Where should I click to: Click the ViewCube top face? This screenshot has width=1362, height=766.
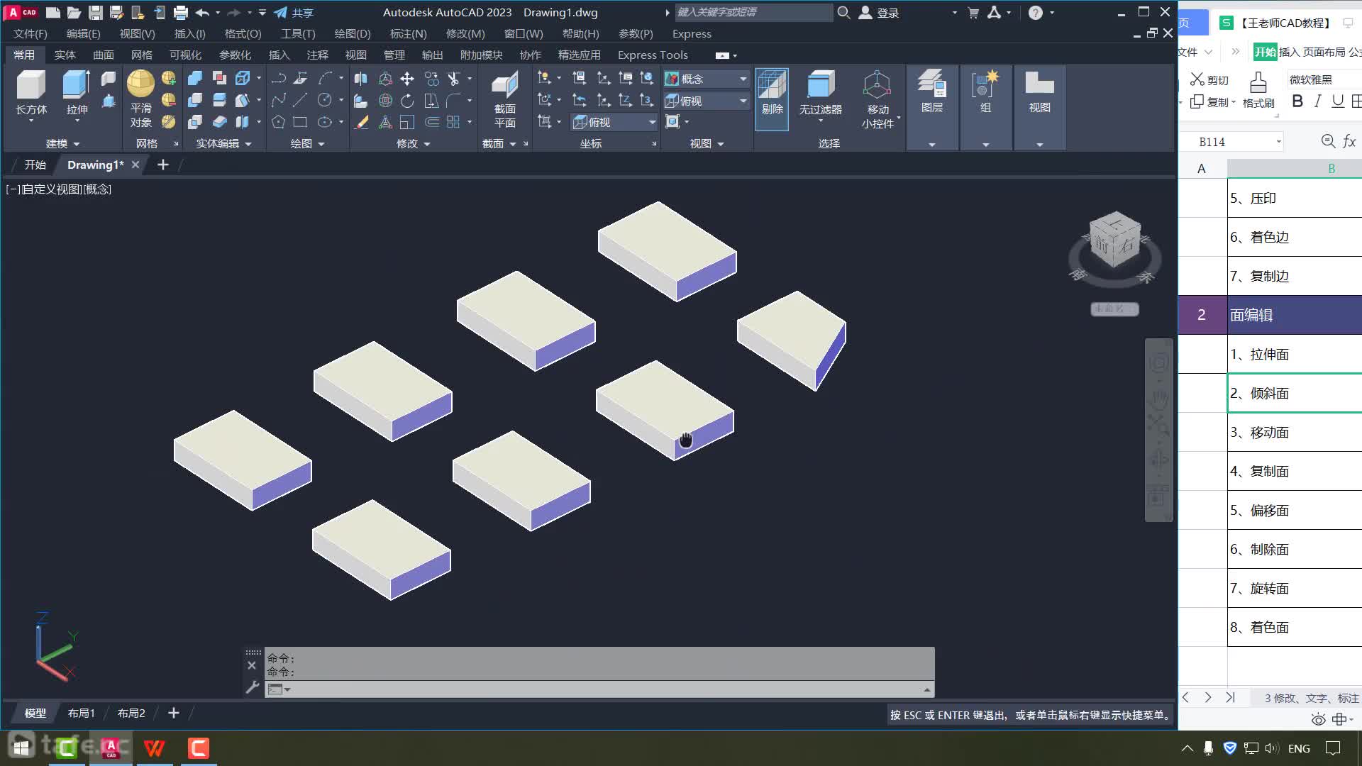coord(1114,224)
